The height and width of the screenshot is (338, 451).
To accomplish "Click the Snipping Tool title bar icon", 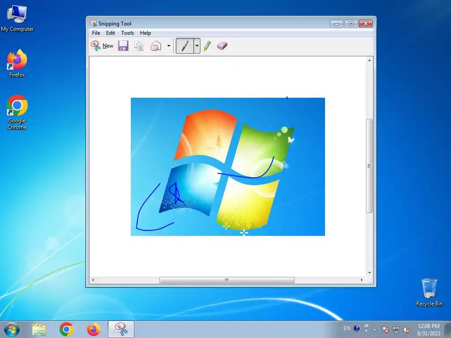I will tap(93, 23).
